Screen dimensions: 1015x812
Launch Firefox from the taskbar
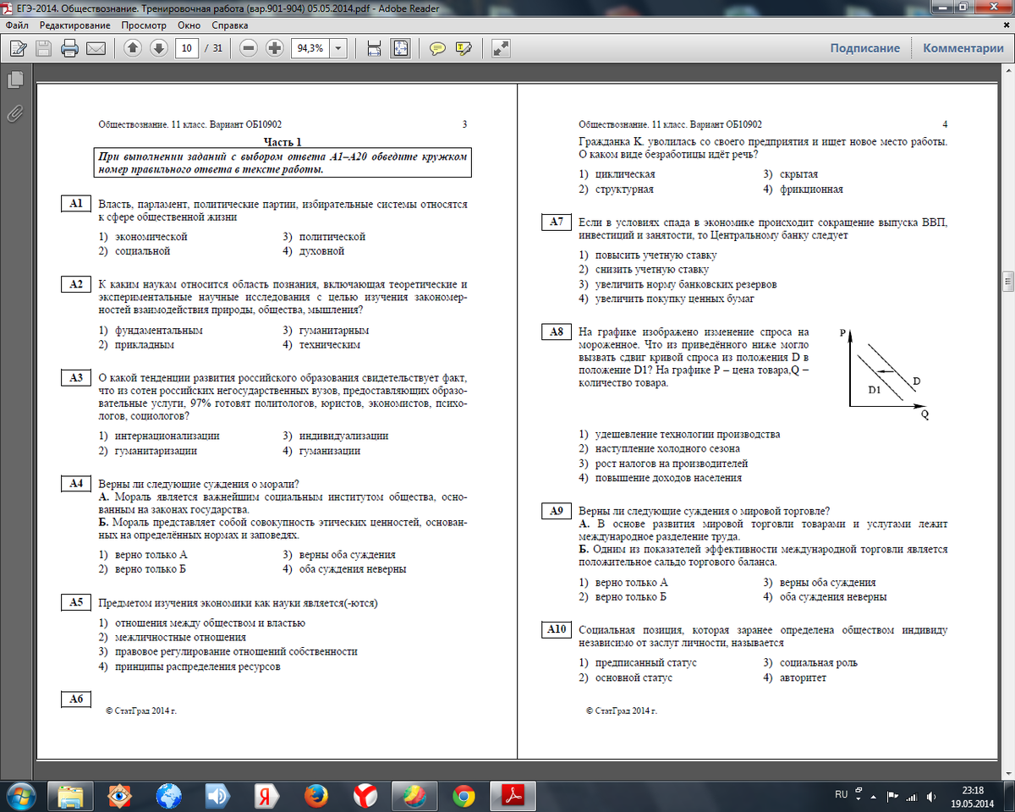tap(316, 795)
